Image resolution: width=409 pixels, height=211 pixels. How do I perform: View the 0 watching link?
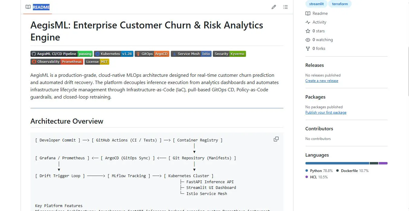[323, 40]
